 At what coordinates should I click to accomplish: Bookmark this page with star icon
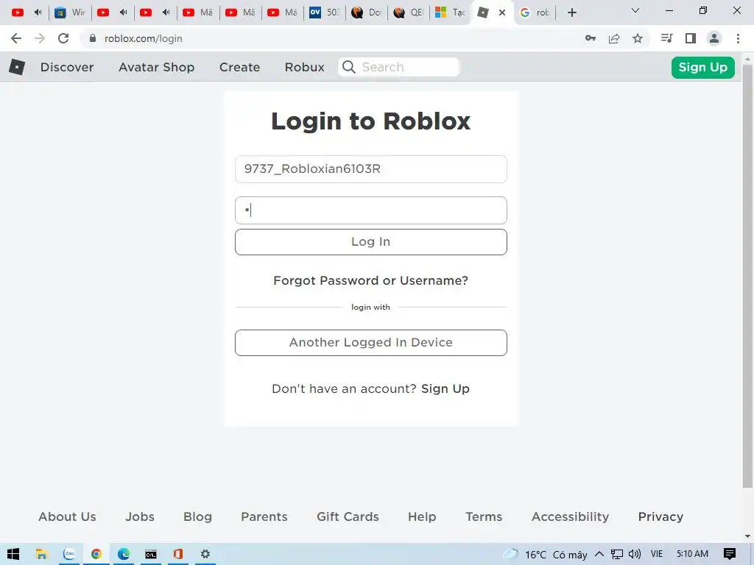tap(638, 38)
